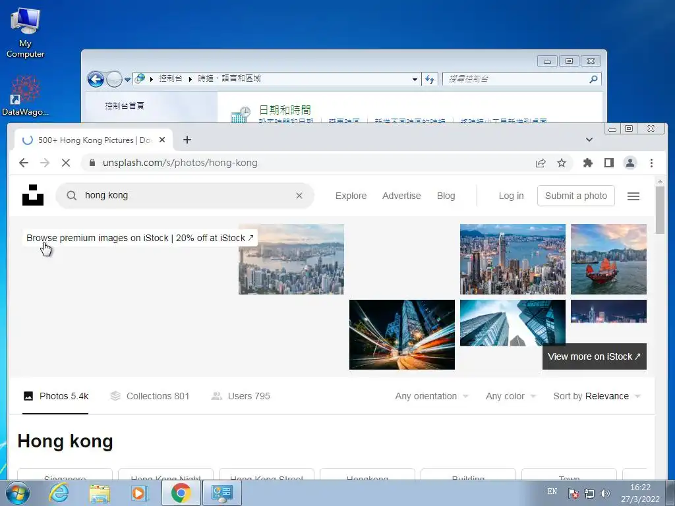Open Chrome profile avatar

click(x=630, y=163)
